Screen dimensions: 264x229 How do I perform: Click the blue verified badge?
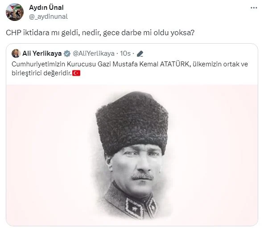67,53
